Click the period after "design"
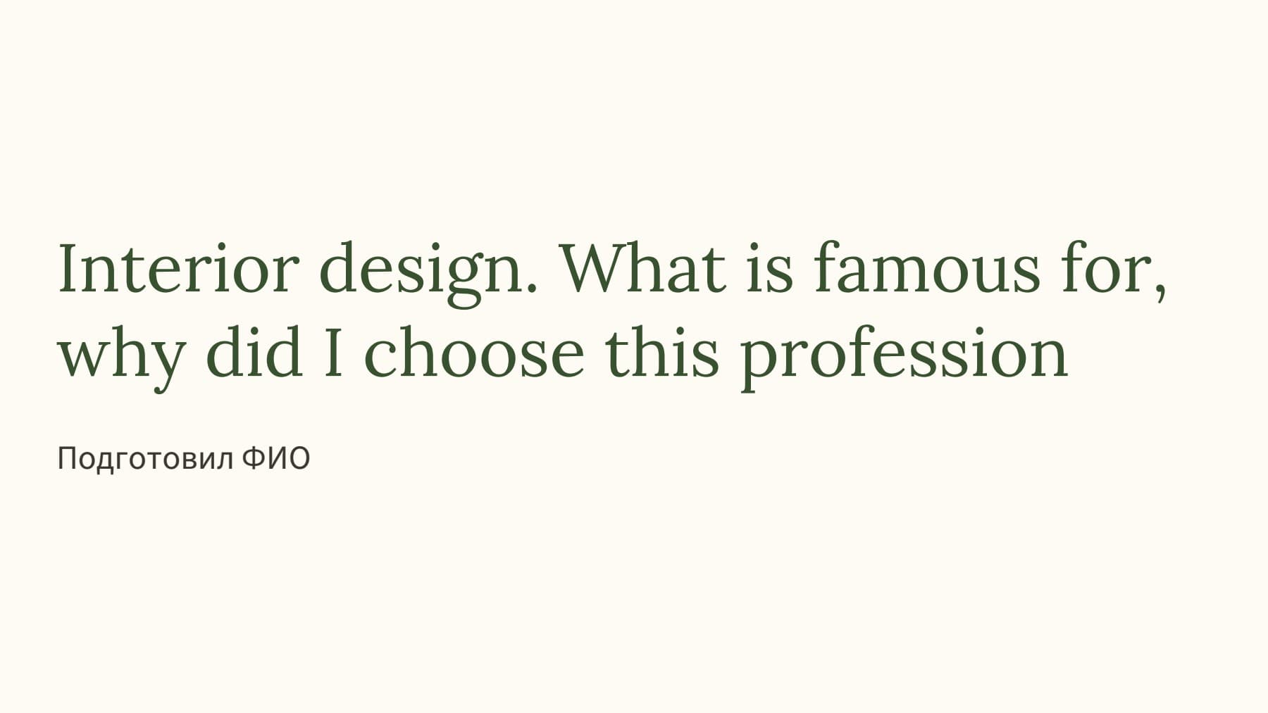This screenshot has width=1268, height=713. tap(530, 289)
